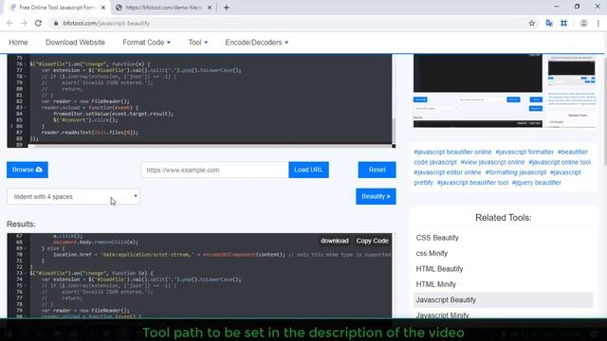The height and width of the screenshot is (341, 607).
Task: Bookmark this page with the star icon
Action: pyautogui.click(x=531, y=23)
